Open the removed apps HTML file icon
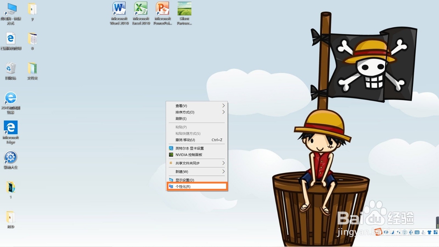The height and width of the screenshot is (247, 439). coord(11,41)
